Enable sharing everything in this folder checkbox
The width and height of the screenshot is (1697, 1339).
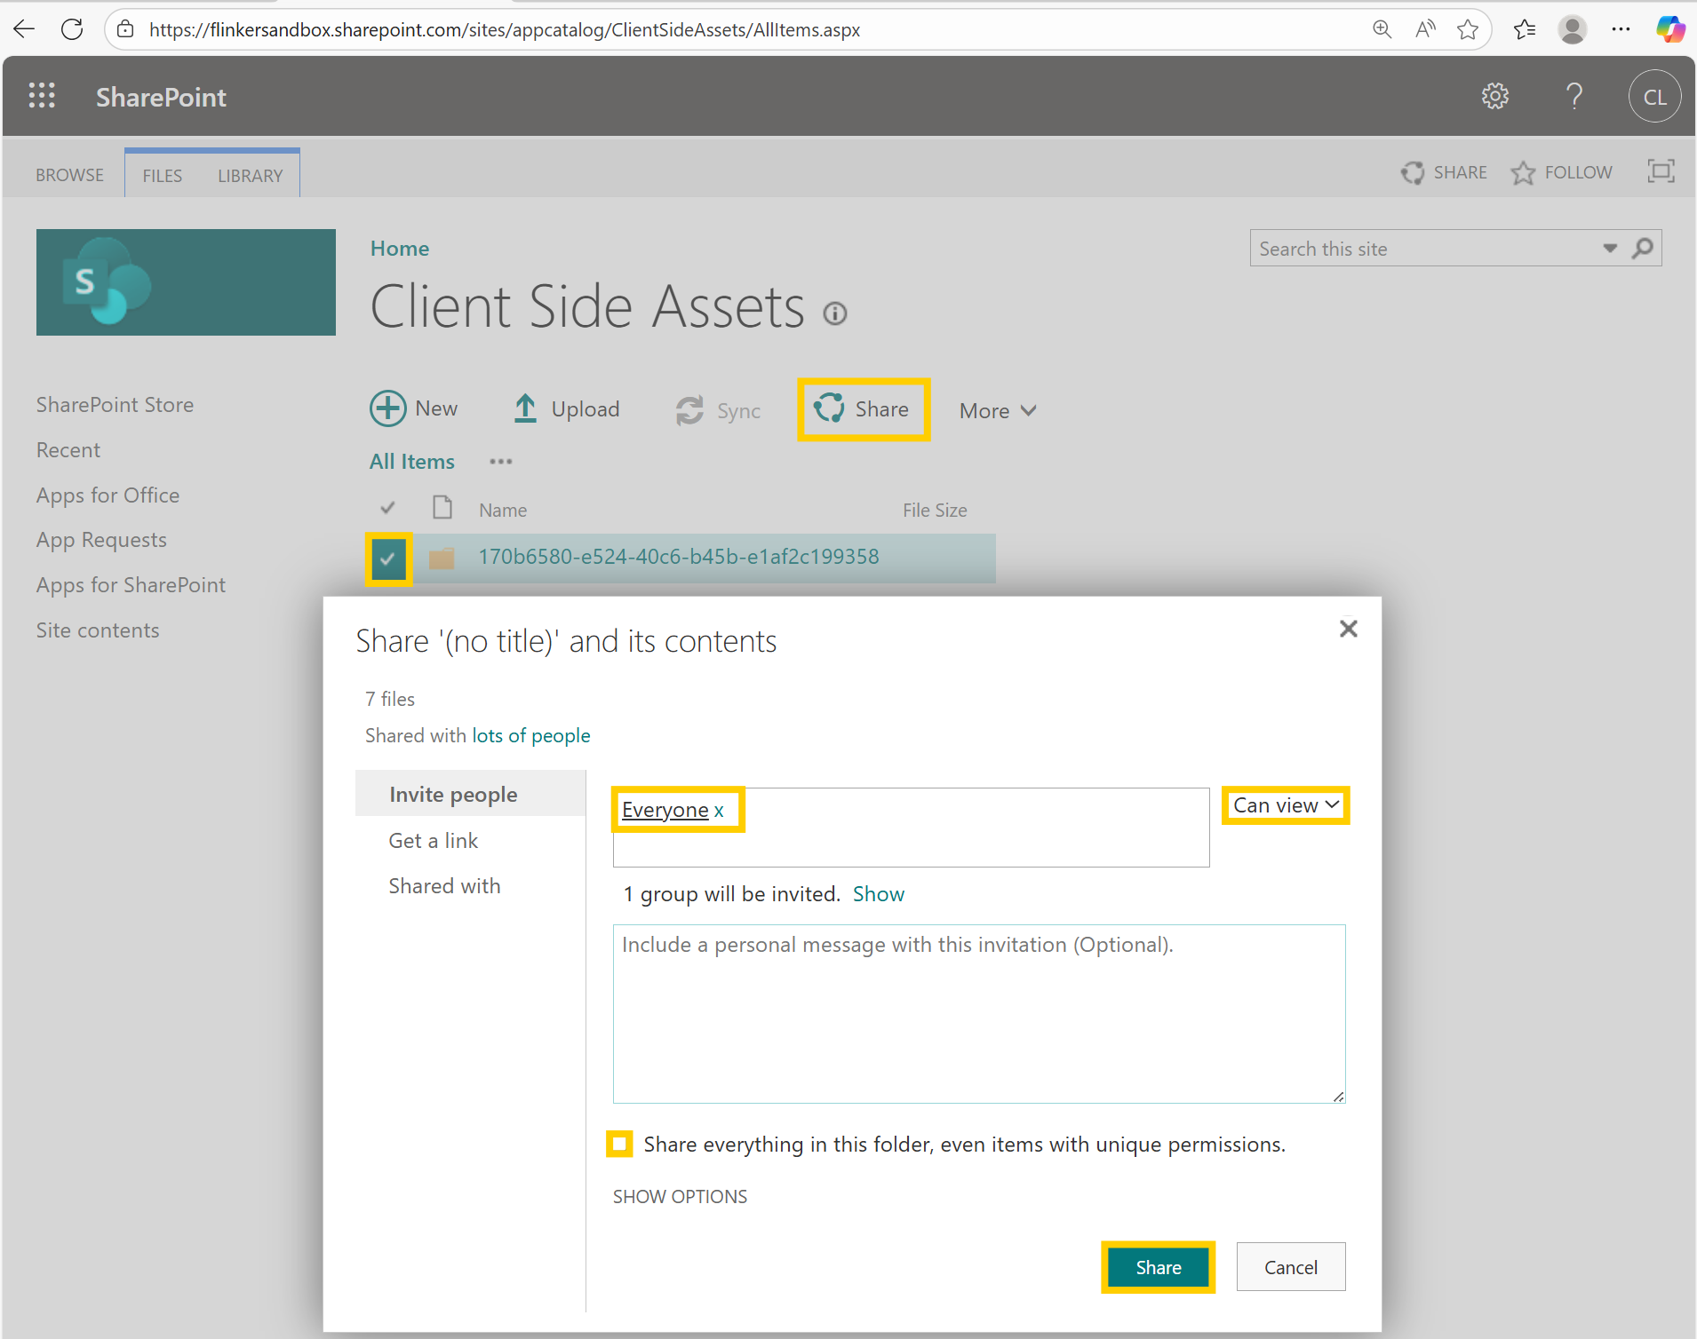pyautogui.click(x=620, y=1144)
